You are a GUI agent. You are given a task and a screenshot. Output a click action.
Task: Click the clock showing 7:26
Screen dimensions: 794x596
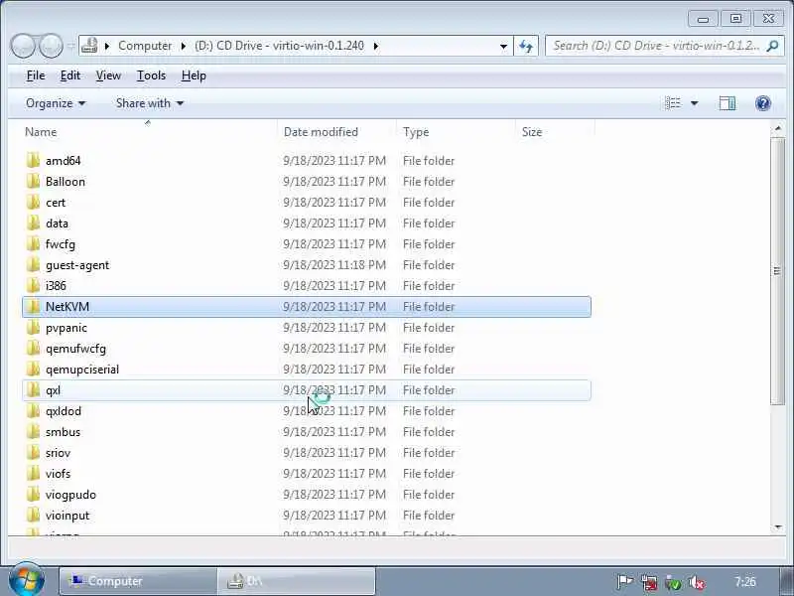pyautogui.click(x=745, y=582)
